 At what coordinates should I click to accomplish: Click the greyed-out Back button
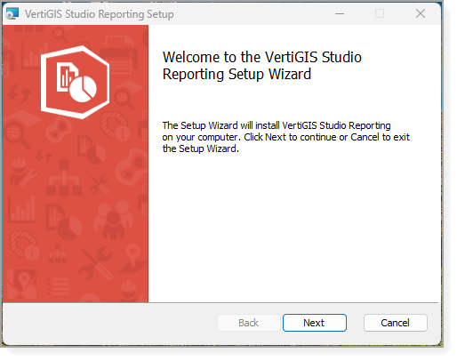pos(249,323)
